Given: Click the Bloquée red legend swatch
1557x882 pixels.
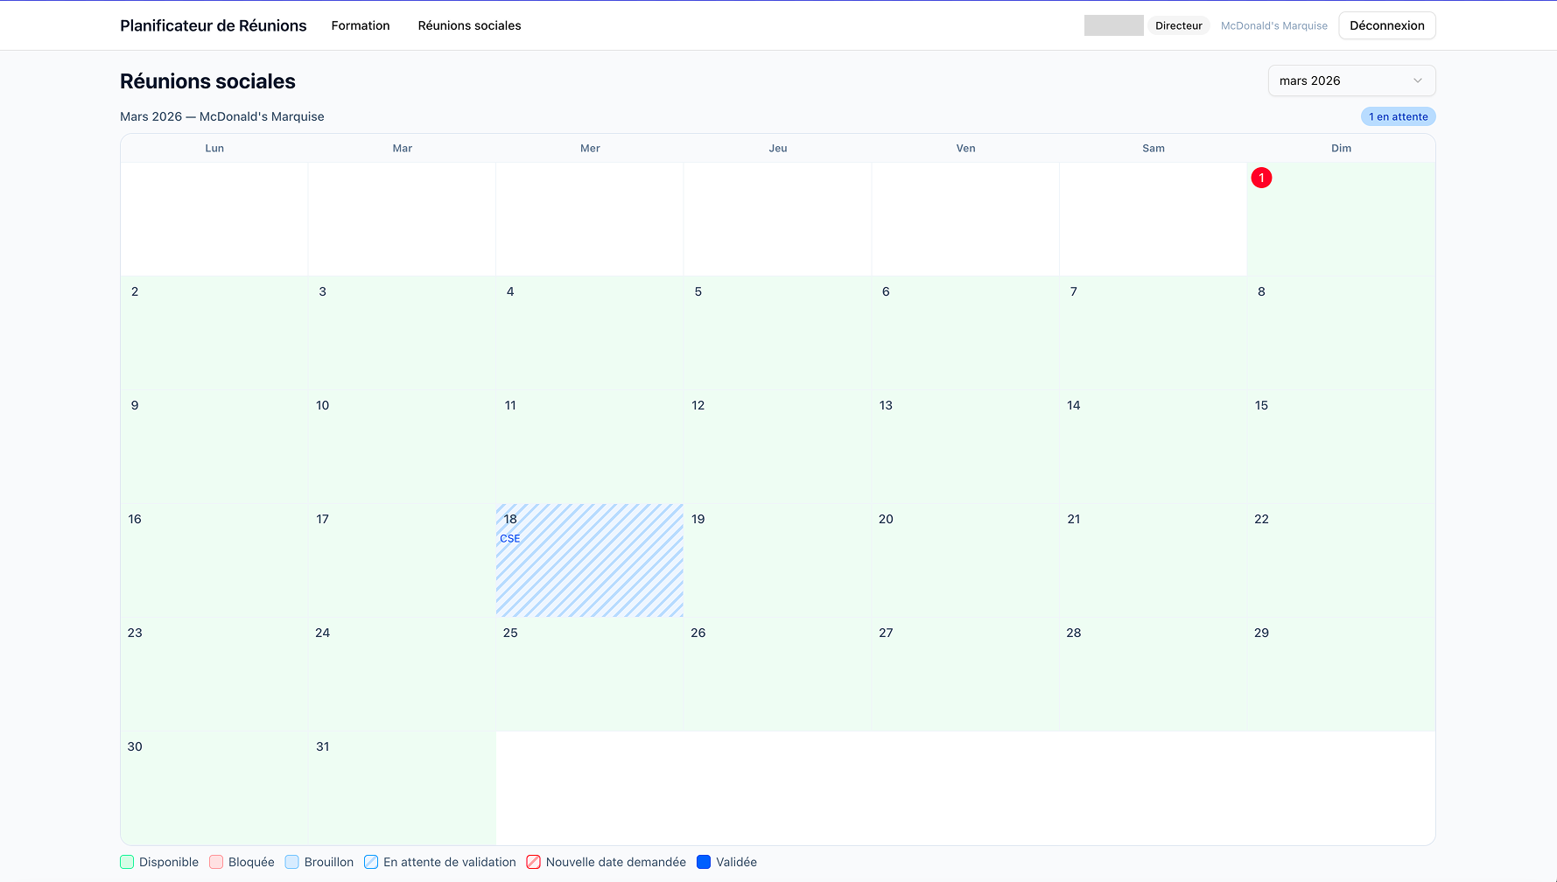Looking at the screenshot, I should [x=216, y=862].
